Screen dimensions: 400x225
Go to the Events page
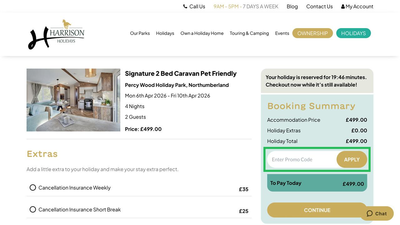pyautogui.click(x=282, y=33)
